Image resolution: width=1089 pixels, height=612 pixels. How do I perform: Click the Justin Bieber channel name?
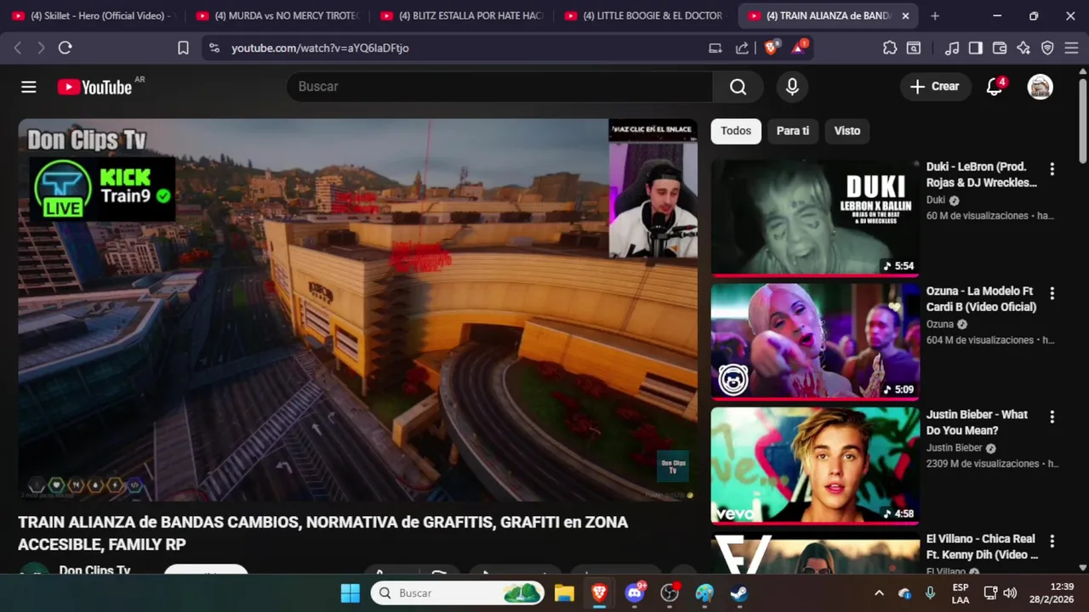[955, 448]
